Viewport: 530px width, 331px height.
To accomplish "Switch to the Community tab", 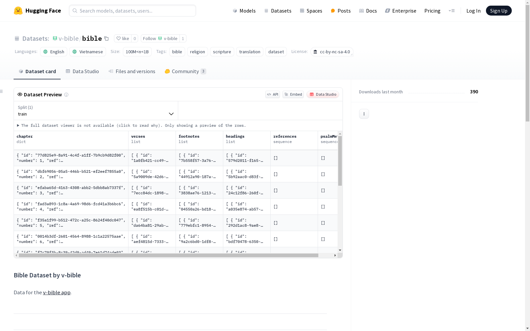I will pos(185,71).
